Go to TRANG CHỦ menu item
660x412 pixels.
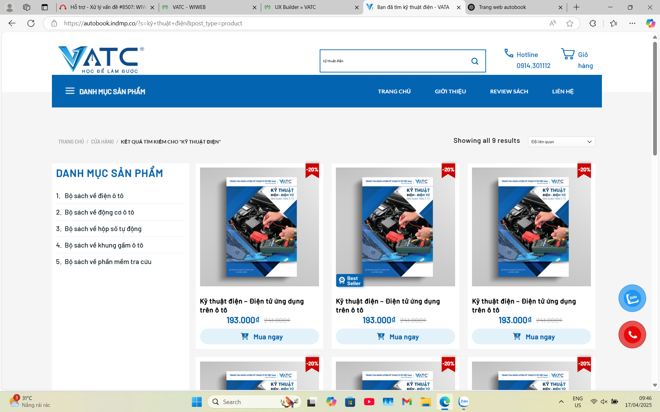(394, 91)
